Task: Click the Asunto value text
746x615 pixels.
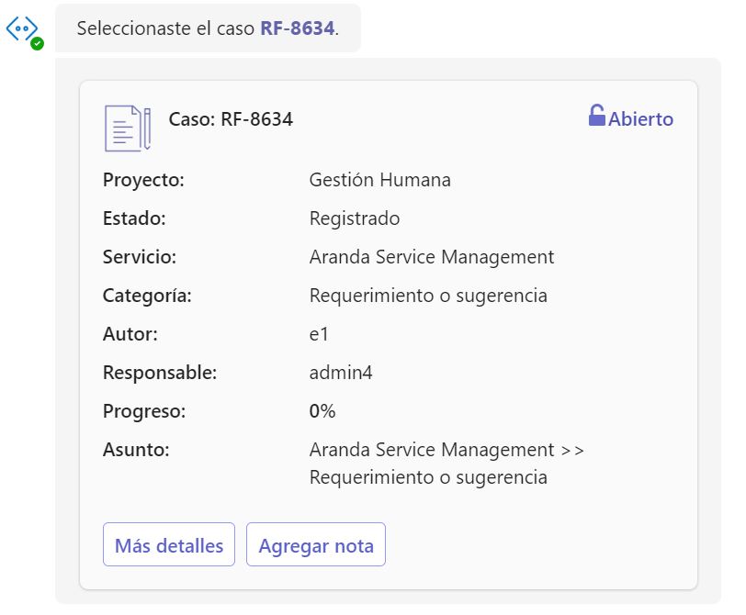Action: click(x=446, y=464)
